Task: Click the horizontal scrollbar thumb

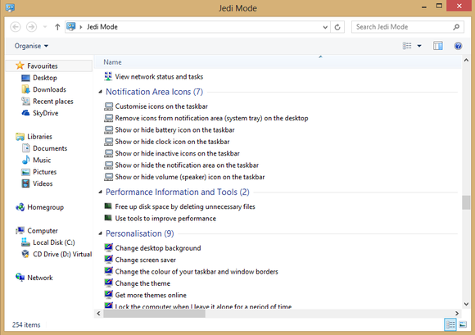Action: (x=154, y=314)
